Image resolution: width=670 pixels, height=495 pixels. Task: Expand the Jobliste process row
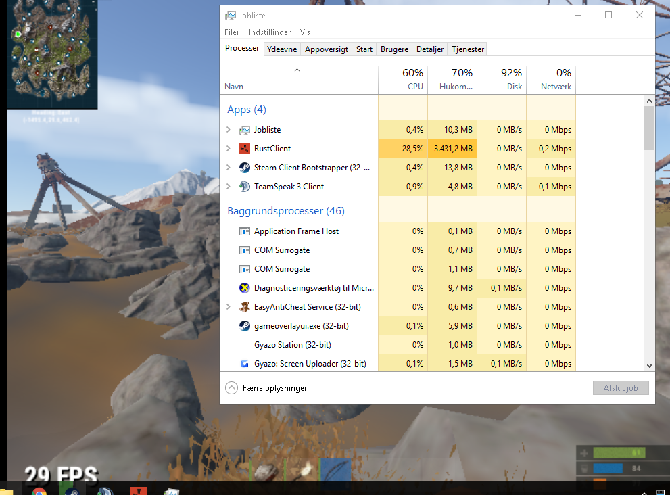228,130
